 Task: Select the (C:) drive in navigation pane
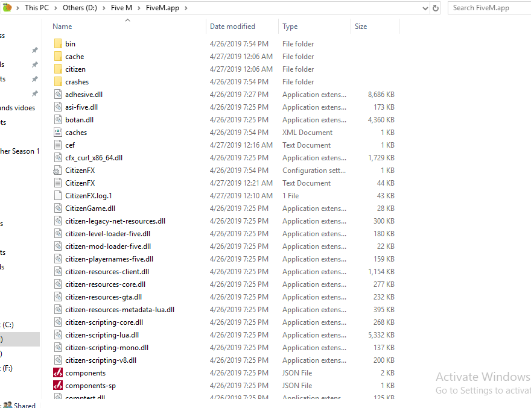8,325
